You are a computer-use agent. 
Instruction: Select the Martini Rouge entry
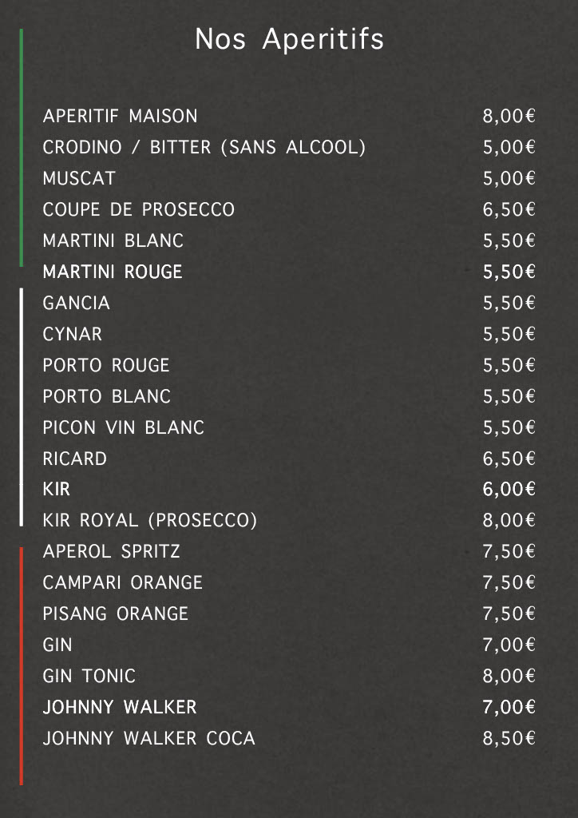tap(113, 272)
